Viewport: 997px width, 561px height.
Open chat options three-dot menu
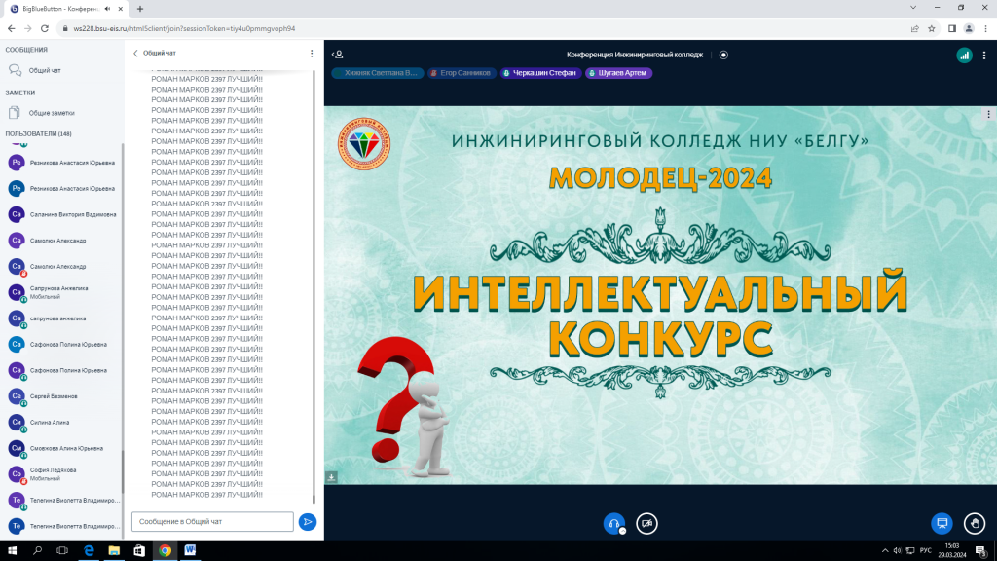tap(312, 54)
